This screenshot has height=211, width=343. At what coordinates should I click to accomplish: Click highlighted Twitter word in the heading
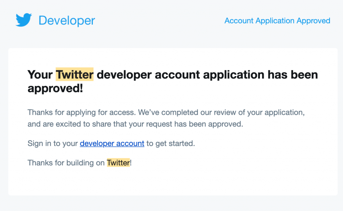coord(75,74)
